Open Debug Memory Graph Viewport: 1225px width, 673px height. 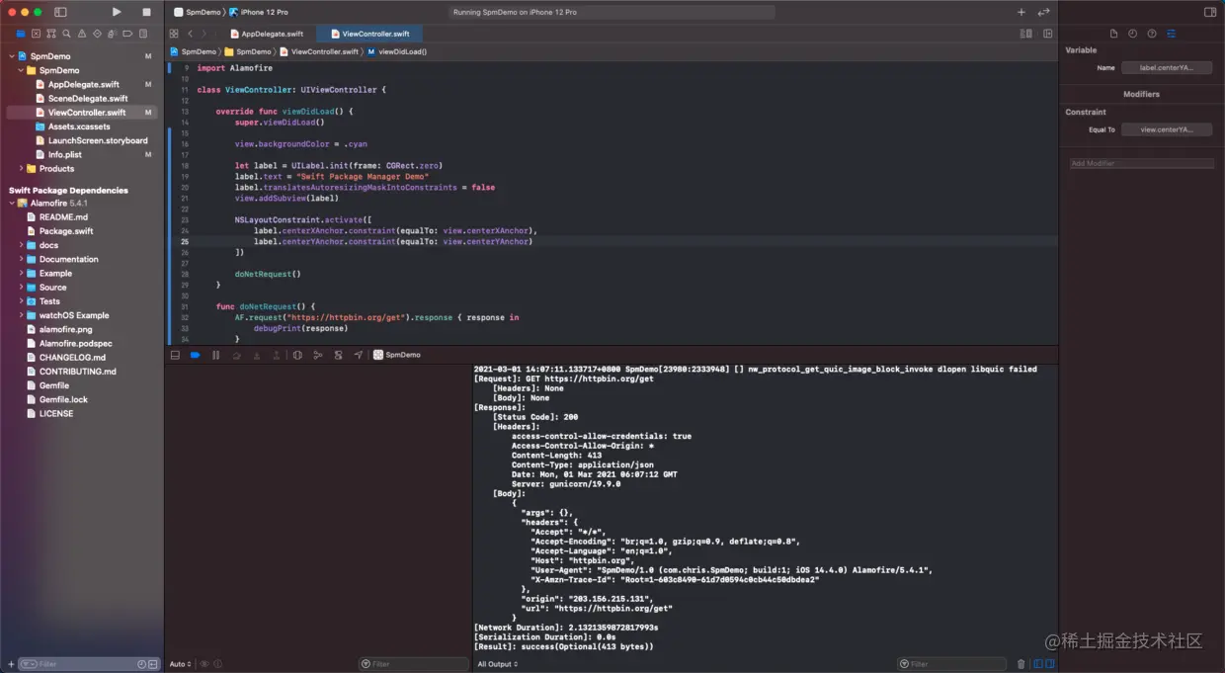pyautogui.click(x=317, y=355)
